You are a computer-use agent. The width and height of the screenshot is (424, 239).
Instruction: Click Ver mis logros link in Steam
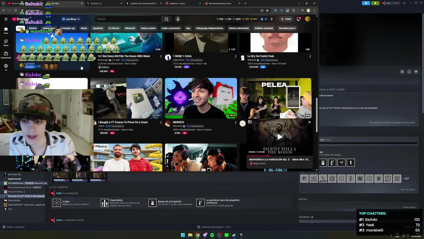pyautogui.click(x=408, y=189)
